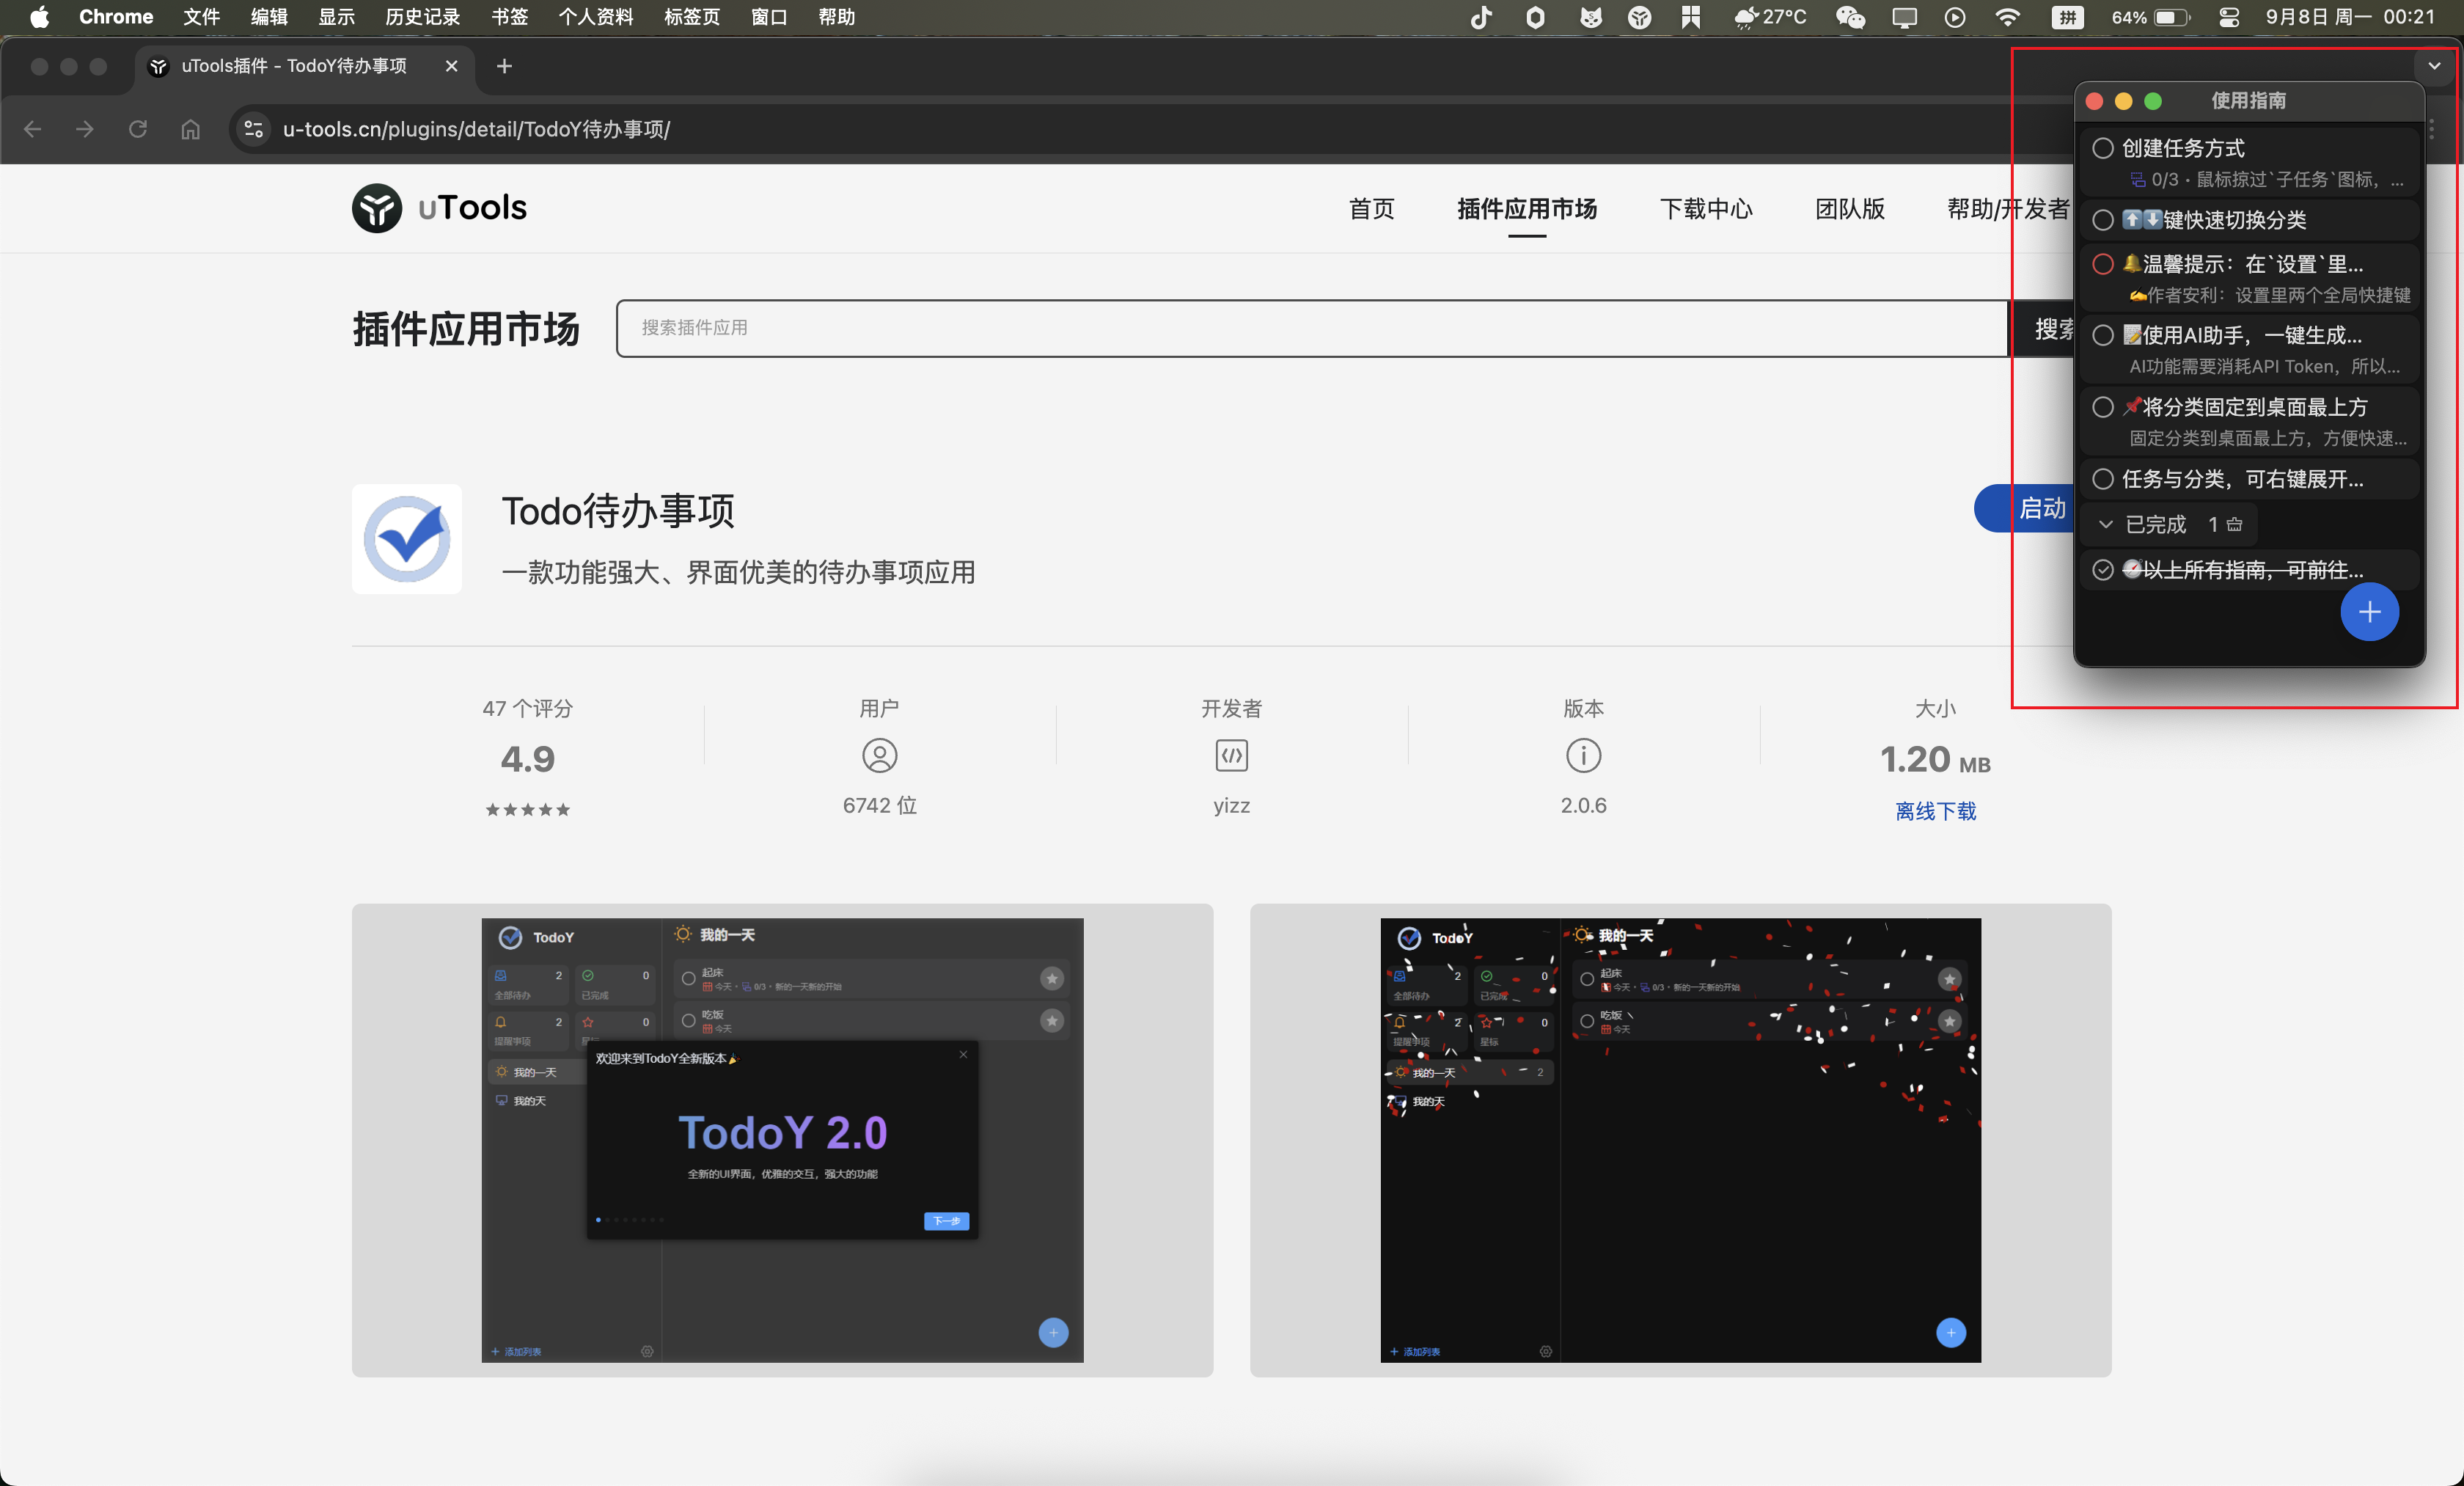The width and height of the screenshot is (2464, 1486).
Task: Click the Todo checkmark plugin icon
Action: (407, 539)
